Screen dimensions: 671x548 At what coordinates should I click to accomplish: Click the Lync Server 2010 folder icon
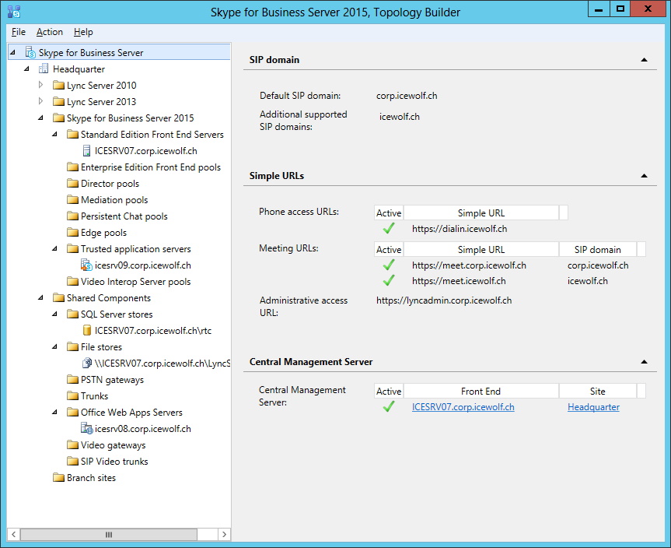(58, 86)
